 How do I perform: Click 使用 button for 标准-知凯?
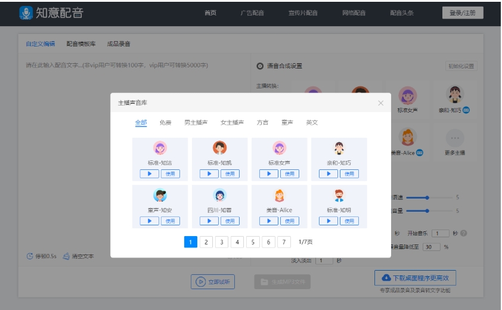230,174
